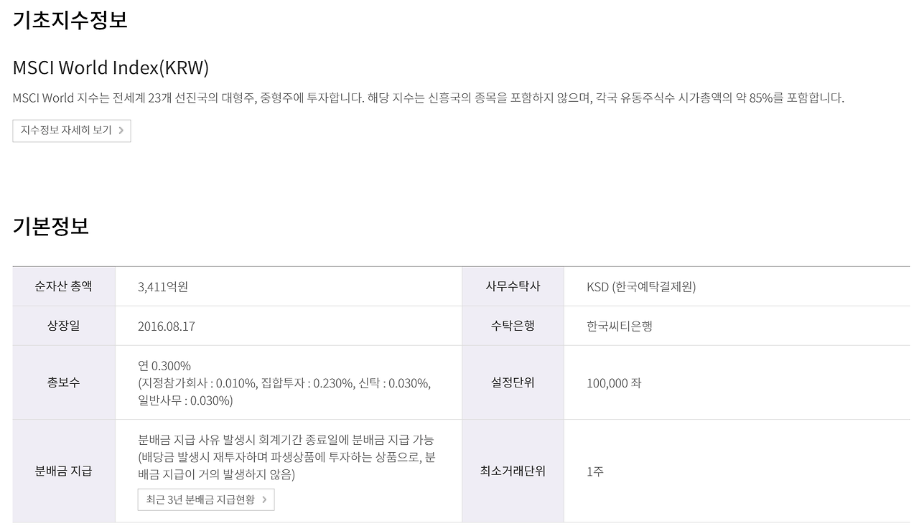This screenshot has height=531, width=919.
Task: Select the 한국씨티은행 value
Action: [x=620, y=326]
